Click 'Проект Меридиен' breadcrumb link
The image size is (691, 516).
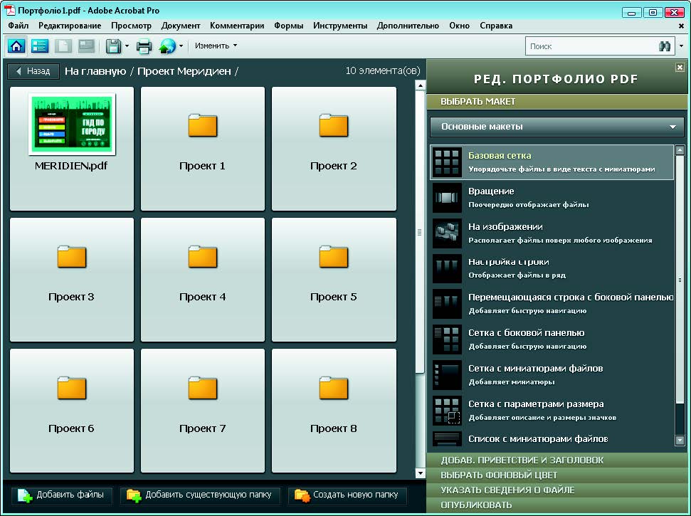[184, 71]
